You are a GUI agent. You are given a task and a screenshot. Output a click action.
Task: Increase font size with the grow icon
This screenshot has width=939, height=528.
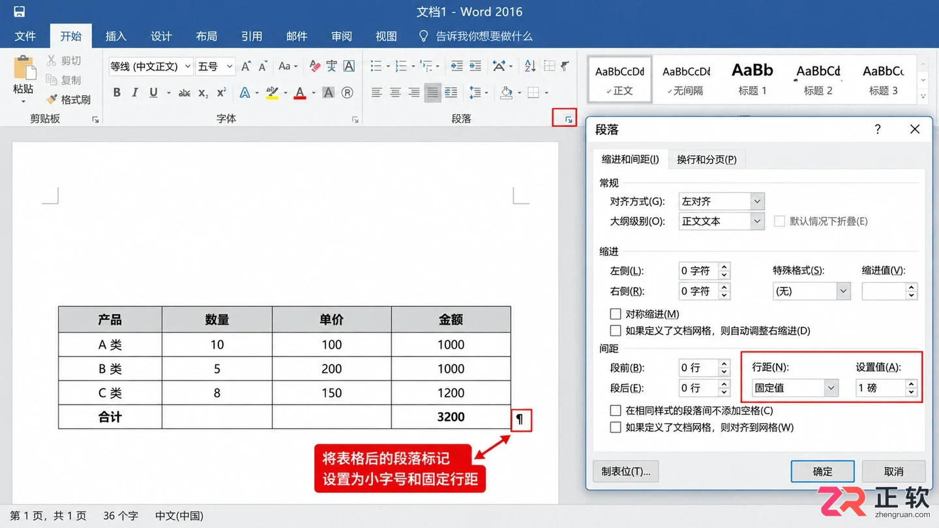[246, 66]
